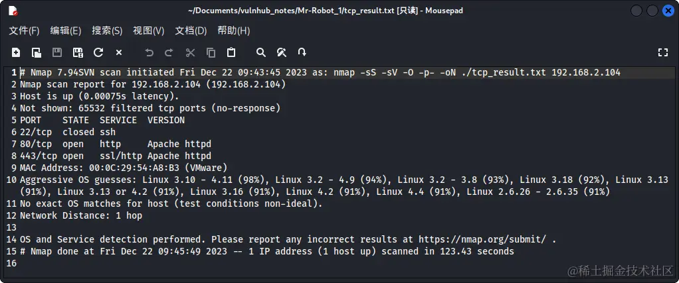Viewport: 679px width, 283px height.
Task: Click line number 5 in the gutter
Action: coord(13,120)
